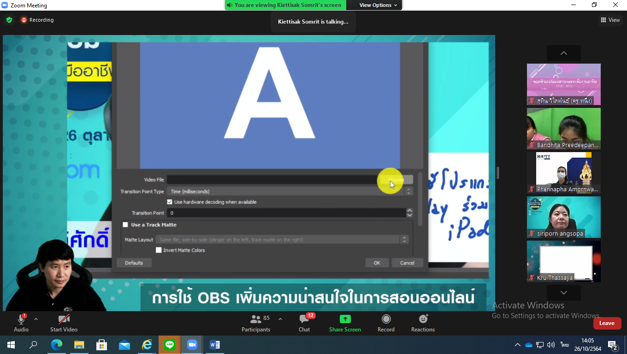Open the Transition Point Type dropdown

290,191
